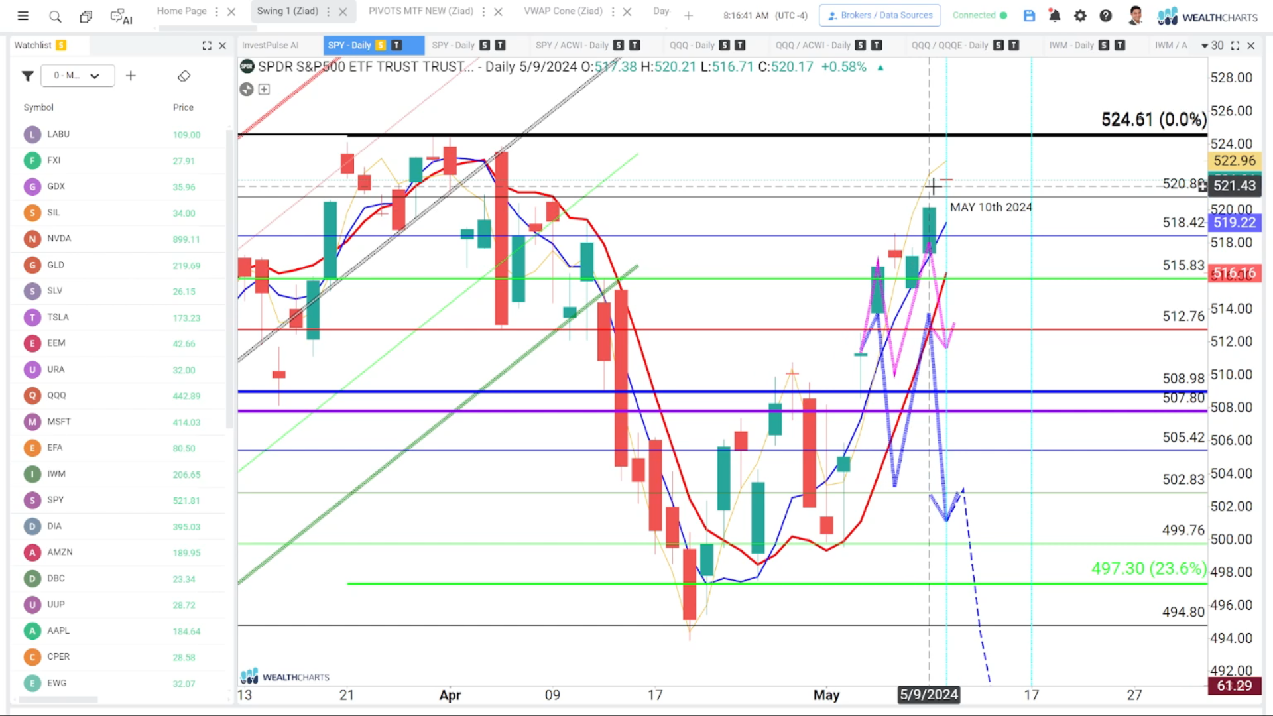1273x716 pixels.
Task: Open options for Home Page tab
Action: 217,11
